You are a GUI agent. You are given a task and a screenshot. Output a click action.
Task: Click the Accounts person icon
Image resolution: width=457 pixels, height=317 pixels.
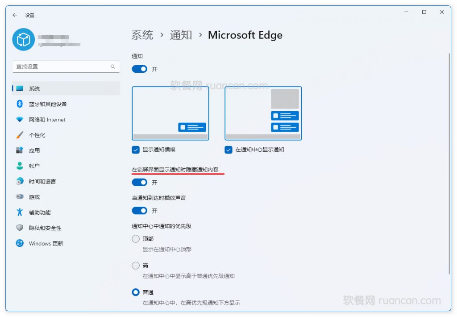[20, 166]
